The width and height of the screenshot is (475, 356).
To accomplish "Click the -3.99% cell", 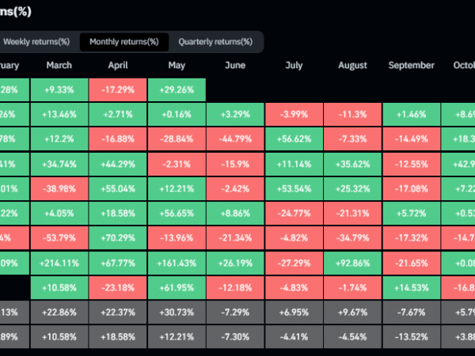I will pyautogui.click(x=294, y=115).
